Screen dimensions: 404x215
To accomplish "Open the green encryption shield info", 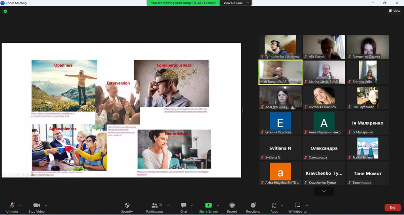I will click(x=5, y=11).
